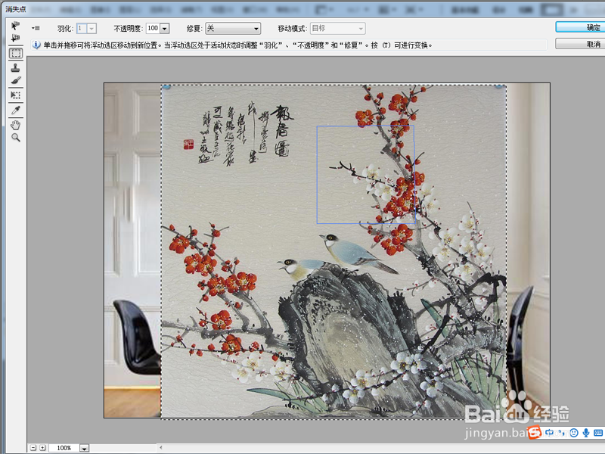Click the minus zoom-out button
This screenshot has width=605, height=454.
click(x=33, y=448)
